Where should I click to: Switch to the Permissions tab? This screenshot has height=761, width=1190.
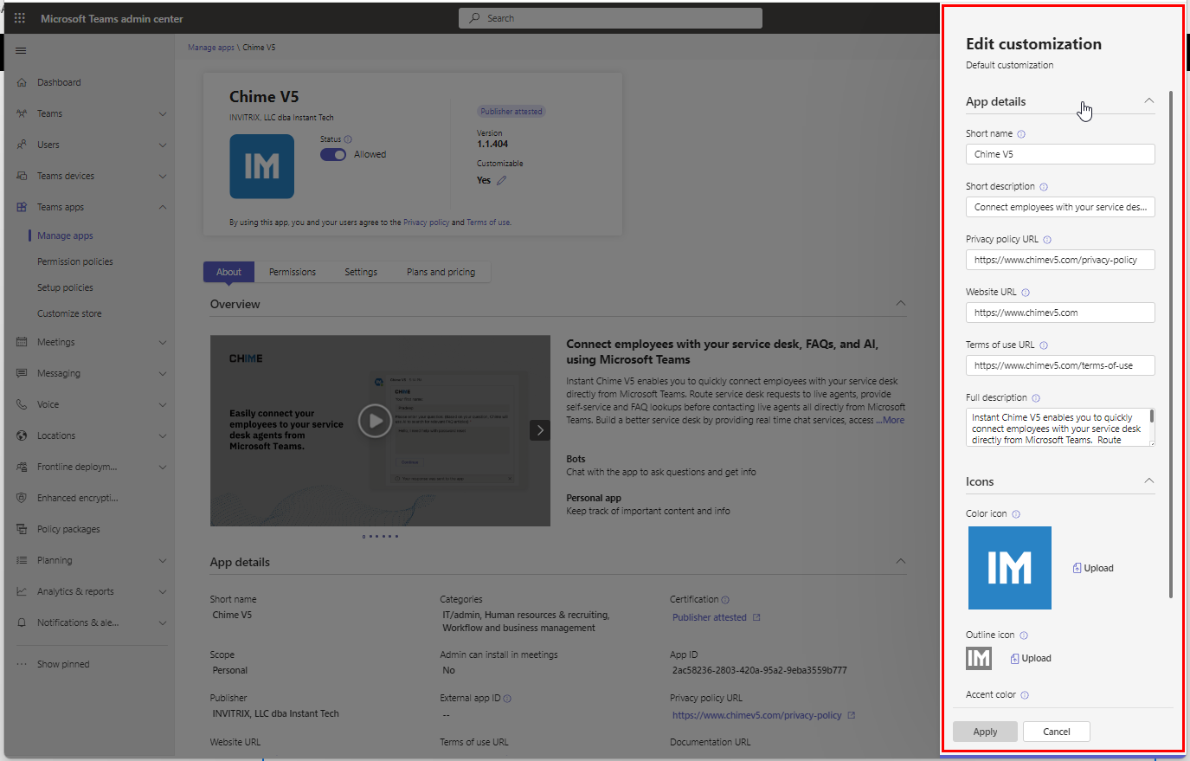click(x=293, y=272)
